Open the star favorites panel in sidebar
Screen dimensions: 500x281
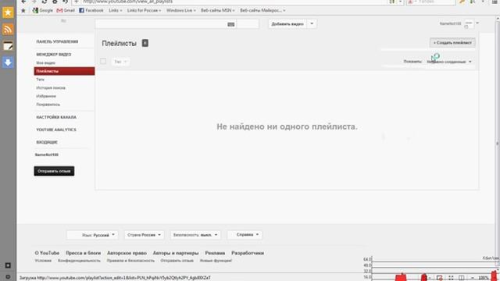click(x=8, y=12)
